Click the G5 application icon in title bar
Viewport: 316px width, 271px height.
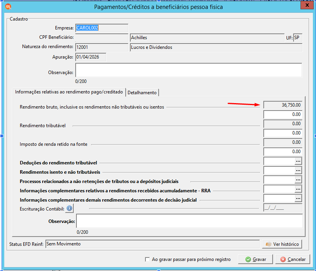coord(8,7)
